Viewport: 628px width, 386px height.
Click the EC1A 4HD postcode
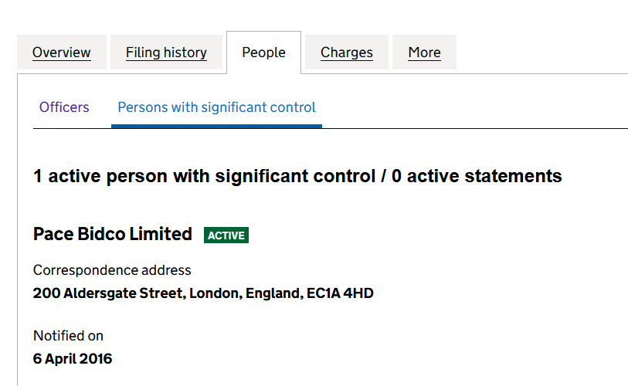340,293
